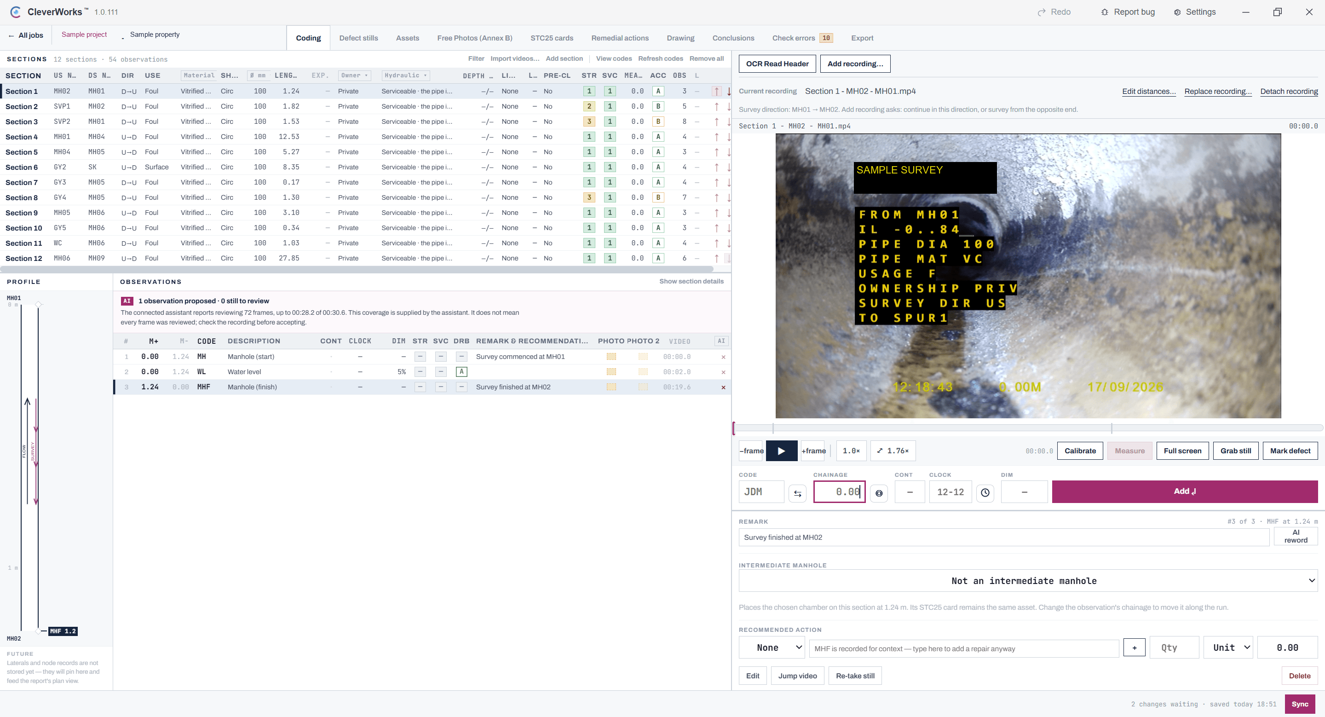This screenshot has height=717, width=1325.
Task: Click the Sync button
Action: [1300, 704]
